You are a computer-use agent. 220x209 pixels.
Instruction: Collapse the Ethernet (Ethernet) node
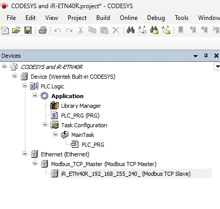25,153
